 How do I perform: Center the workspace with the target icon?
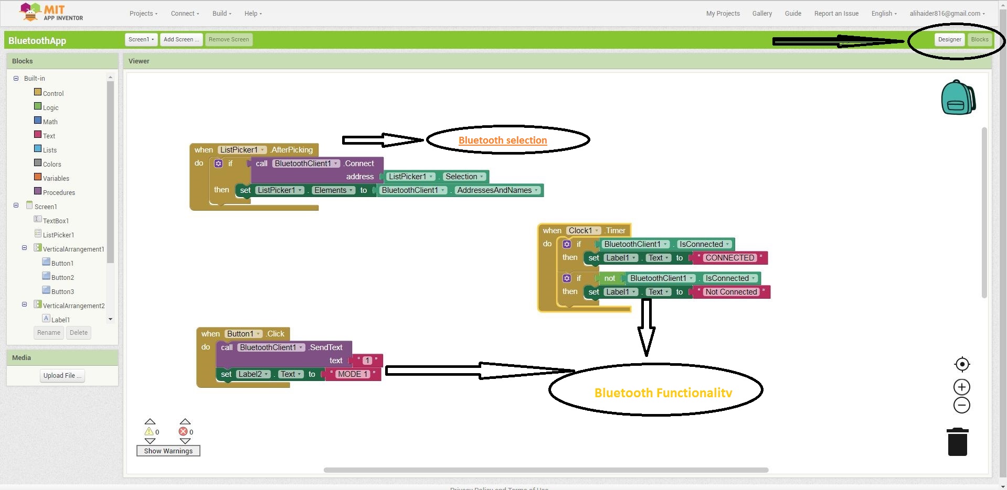coord(962,364)
